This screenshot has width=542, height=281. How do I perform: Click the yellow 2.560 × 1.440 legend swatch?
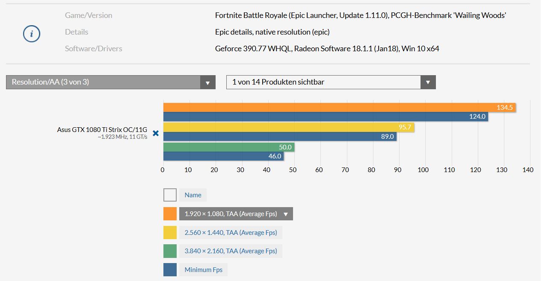(170, 232)
